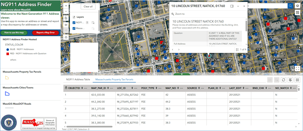Select cell M_275660_827942
Image resolution: width=303 pixels, height=131 pixels.
pos(128,116)
